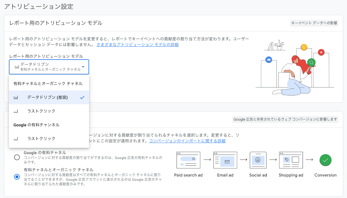Click the bar chart icon in the model dropdown field
This screenshot has width=347, height=198.
[17, 67]
